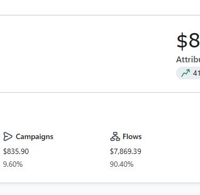200x195 pixels.
Task: Click the bottom shadow edge of the card
Action: [x=100, y=183]
